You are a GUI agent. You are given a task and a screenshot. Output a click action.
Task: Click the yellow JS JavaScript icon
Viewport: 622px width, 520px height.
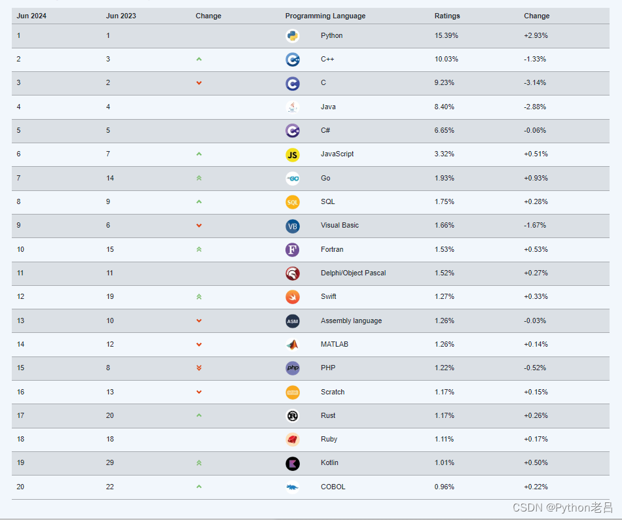[x=293, y=154]
